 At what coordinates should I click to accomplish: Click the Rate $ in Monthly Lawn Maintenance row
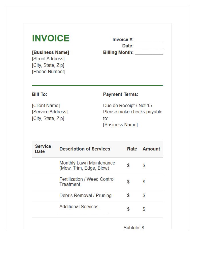[128, 165]
